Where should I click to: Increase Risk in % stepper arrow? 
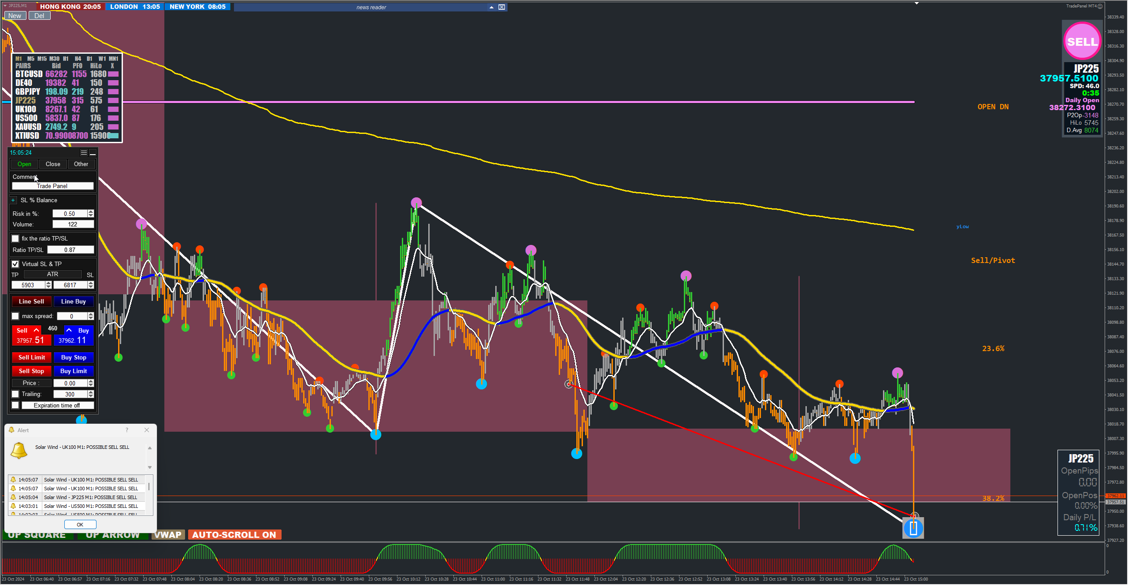[x=91, y=211]
